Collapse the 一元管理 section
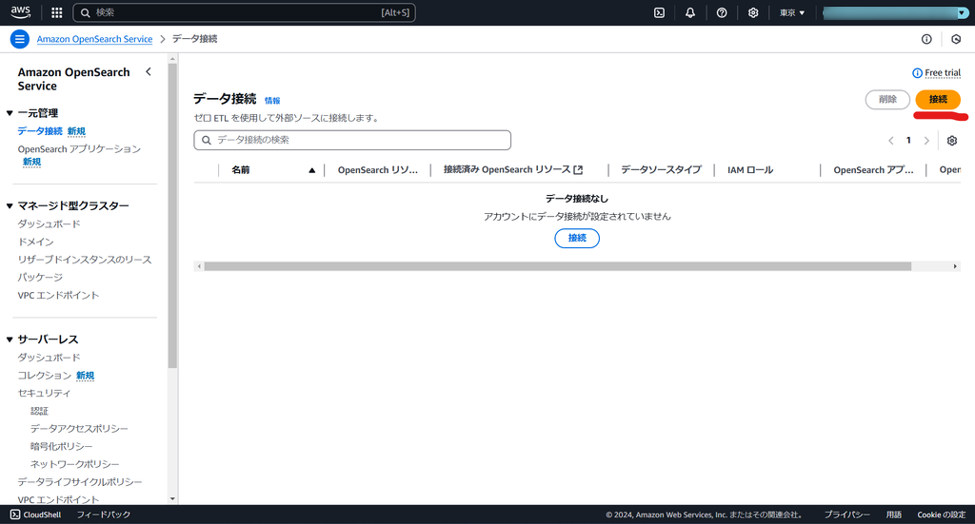 (10, 113)
